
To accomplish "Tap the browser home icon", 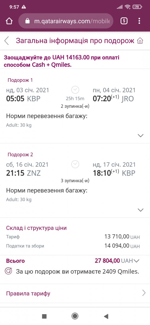I will [9, 21].
